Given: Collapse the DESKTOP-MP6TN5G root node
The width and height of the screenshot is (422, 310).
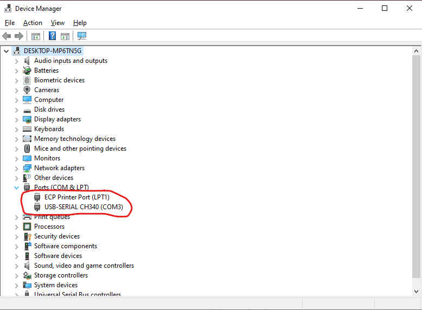Looking at the screenshot, I should (7, 51).
